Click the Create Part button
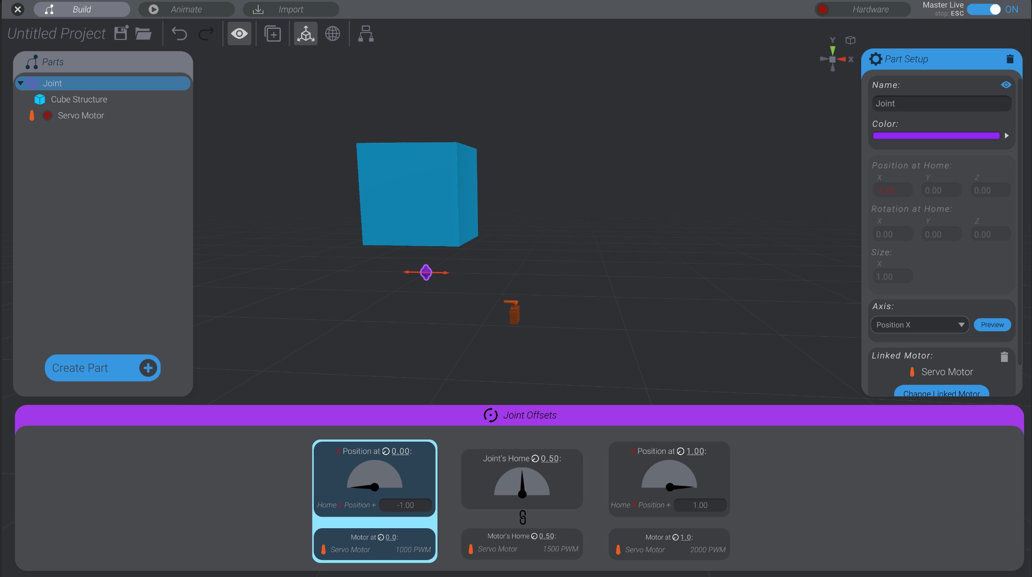Viewport: 1032px width, 577px height. coord(102,367)
